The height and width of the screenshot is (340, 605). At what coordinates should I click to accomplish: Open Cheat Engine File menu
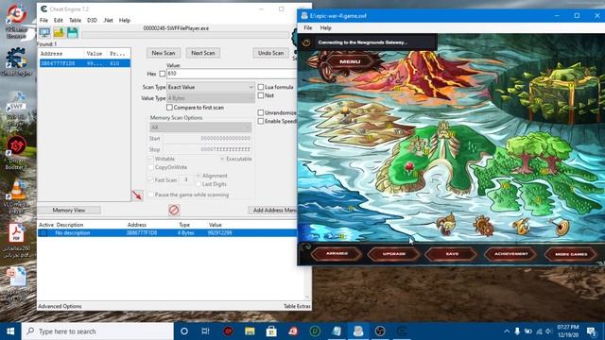[x=43, y=20]
